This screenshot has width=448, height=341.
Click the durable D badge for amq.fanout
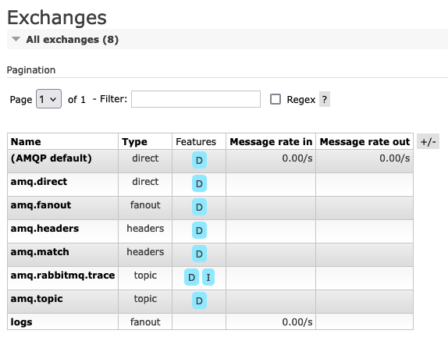pyautogui.click(x=199, y=207)
